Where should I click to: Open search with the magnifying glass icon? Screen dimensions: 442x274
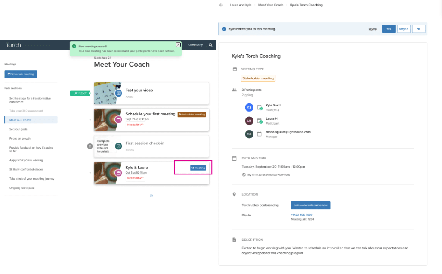pos(210,45)
